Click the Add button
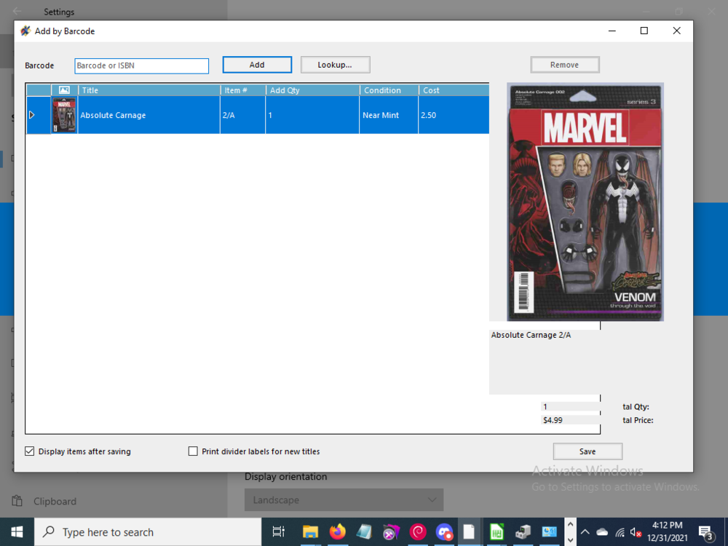This screenshot has height=546, width=728. tap(257, 64)
